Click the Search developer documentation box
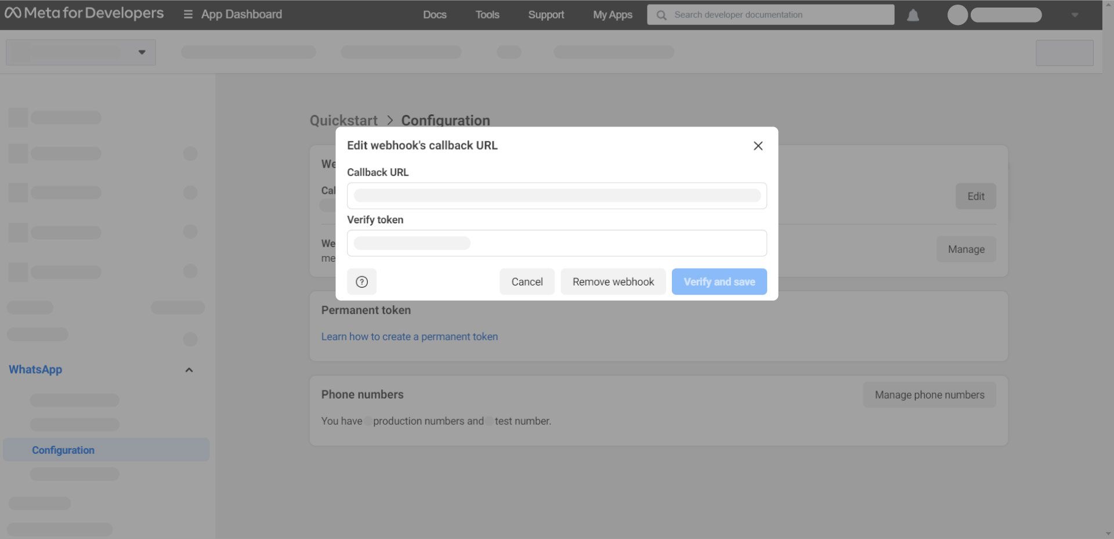The image size is (1114, 539). point(771,15)
